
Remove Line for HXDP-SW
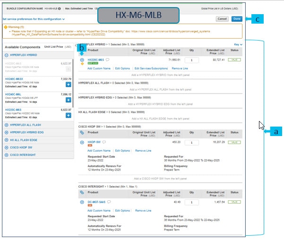143,151
